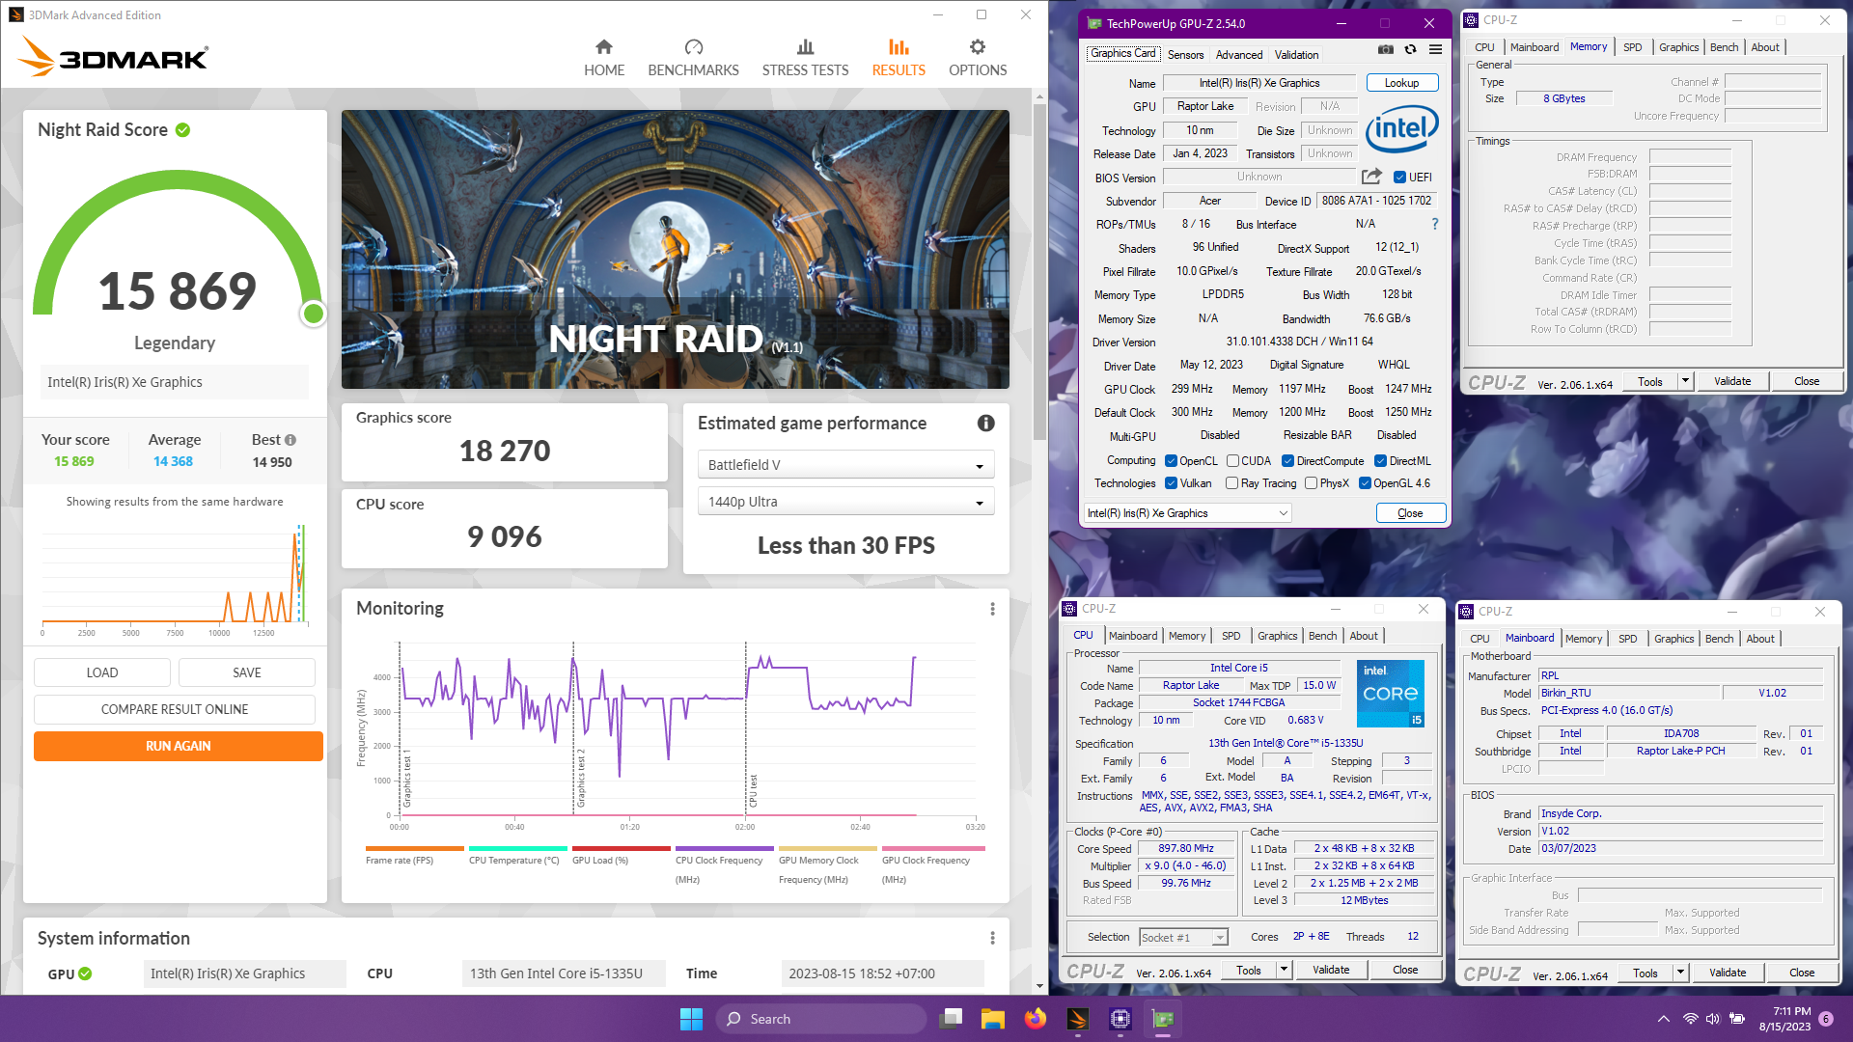Toggle the PhysX checkbox

[x=1311, y=483]
